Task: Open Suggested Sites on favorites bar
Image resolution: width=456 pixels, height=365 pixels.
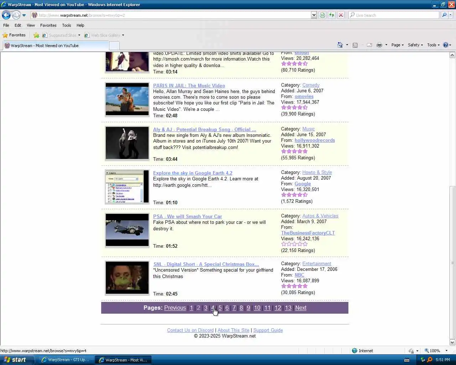Action: click(x=61, y=35)
